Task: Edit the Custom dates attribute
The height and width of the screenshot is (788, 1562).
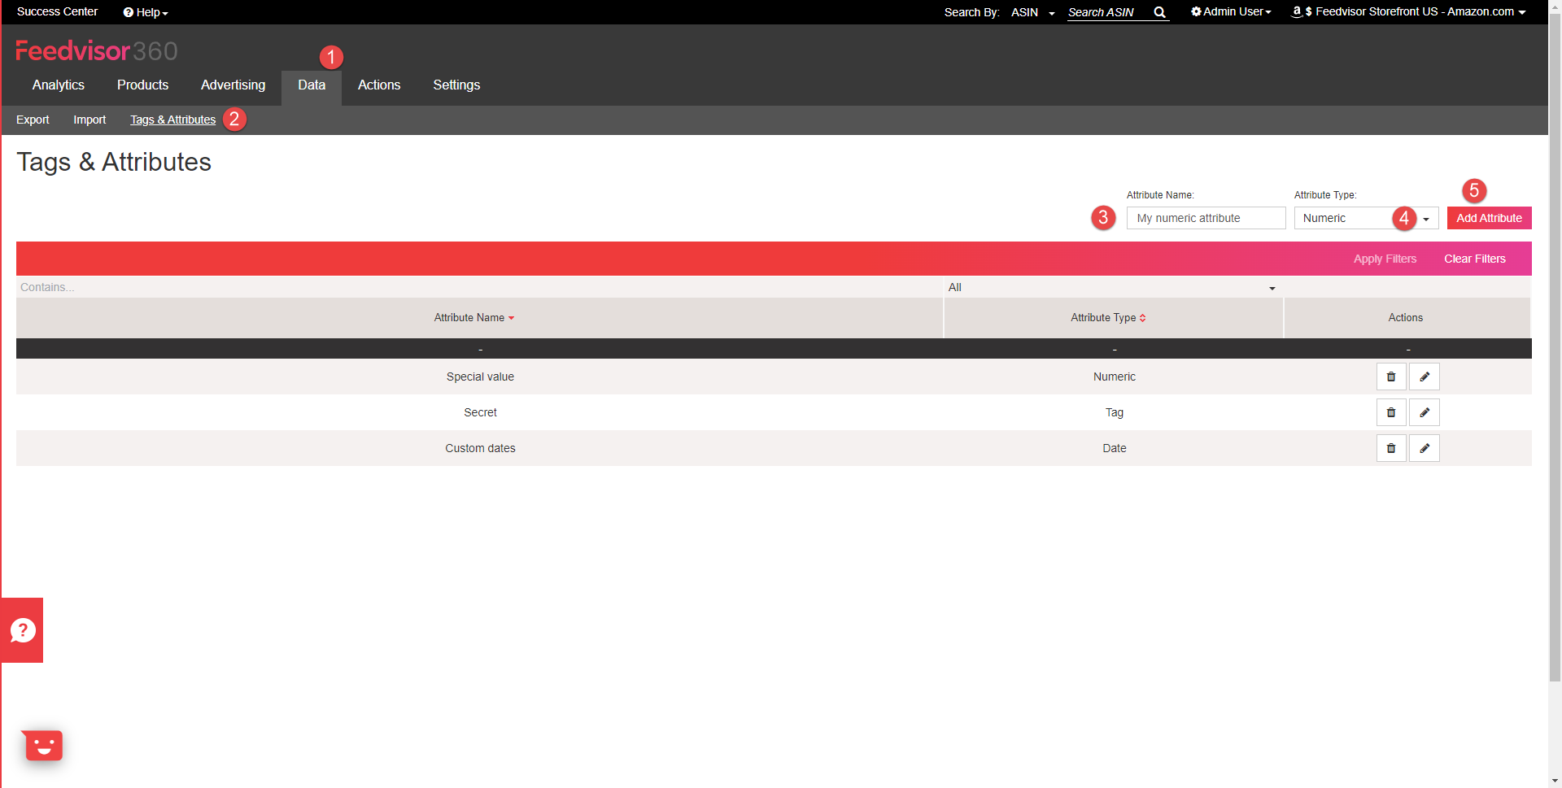Action: (x=1425, y=448)
